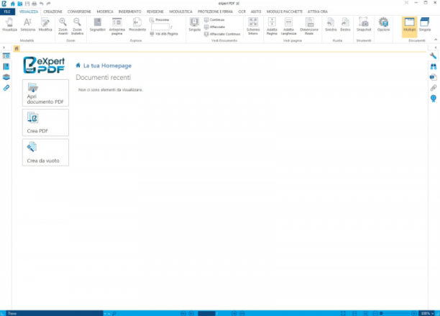Open the links sidebar panel icon
Image resolution: width=440 pixels, height=316 pixels.
[x=6, y=88]
